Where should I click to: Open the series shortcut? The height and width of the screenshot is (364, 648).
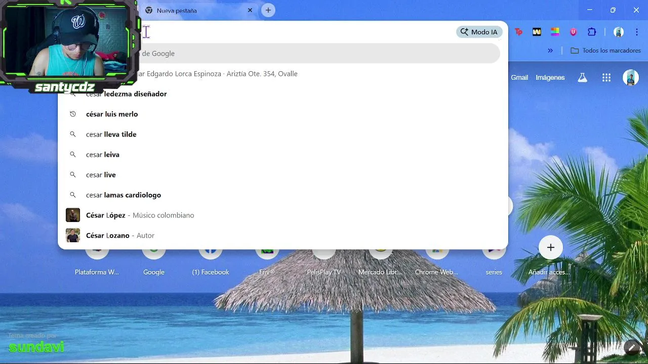pyautogui.click(x=494, y=260)
